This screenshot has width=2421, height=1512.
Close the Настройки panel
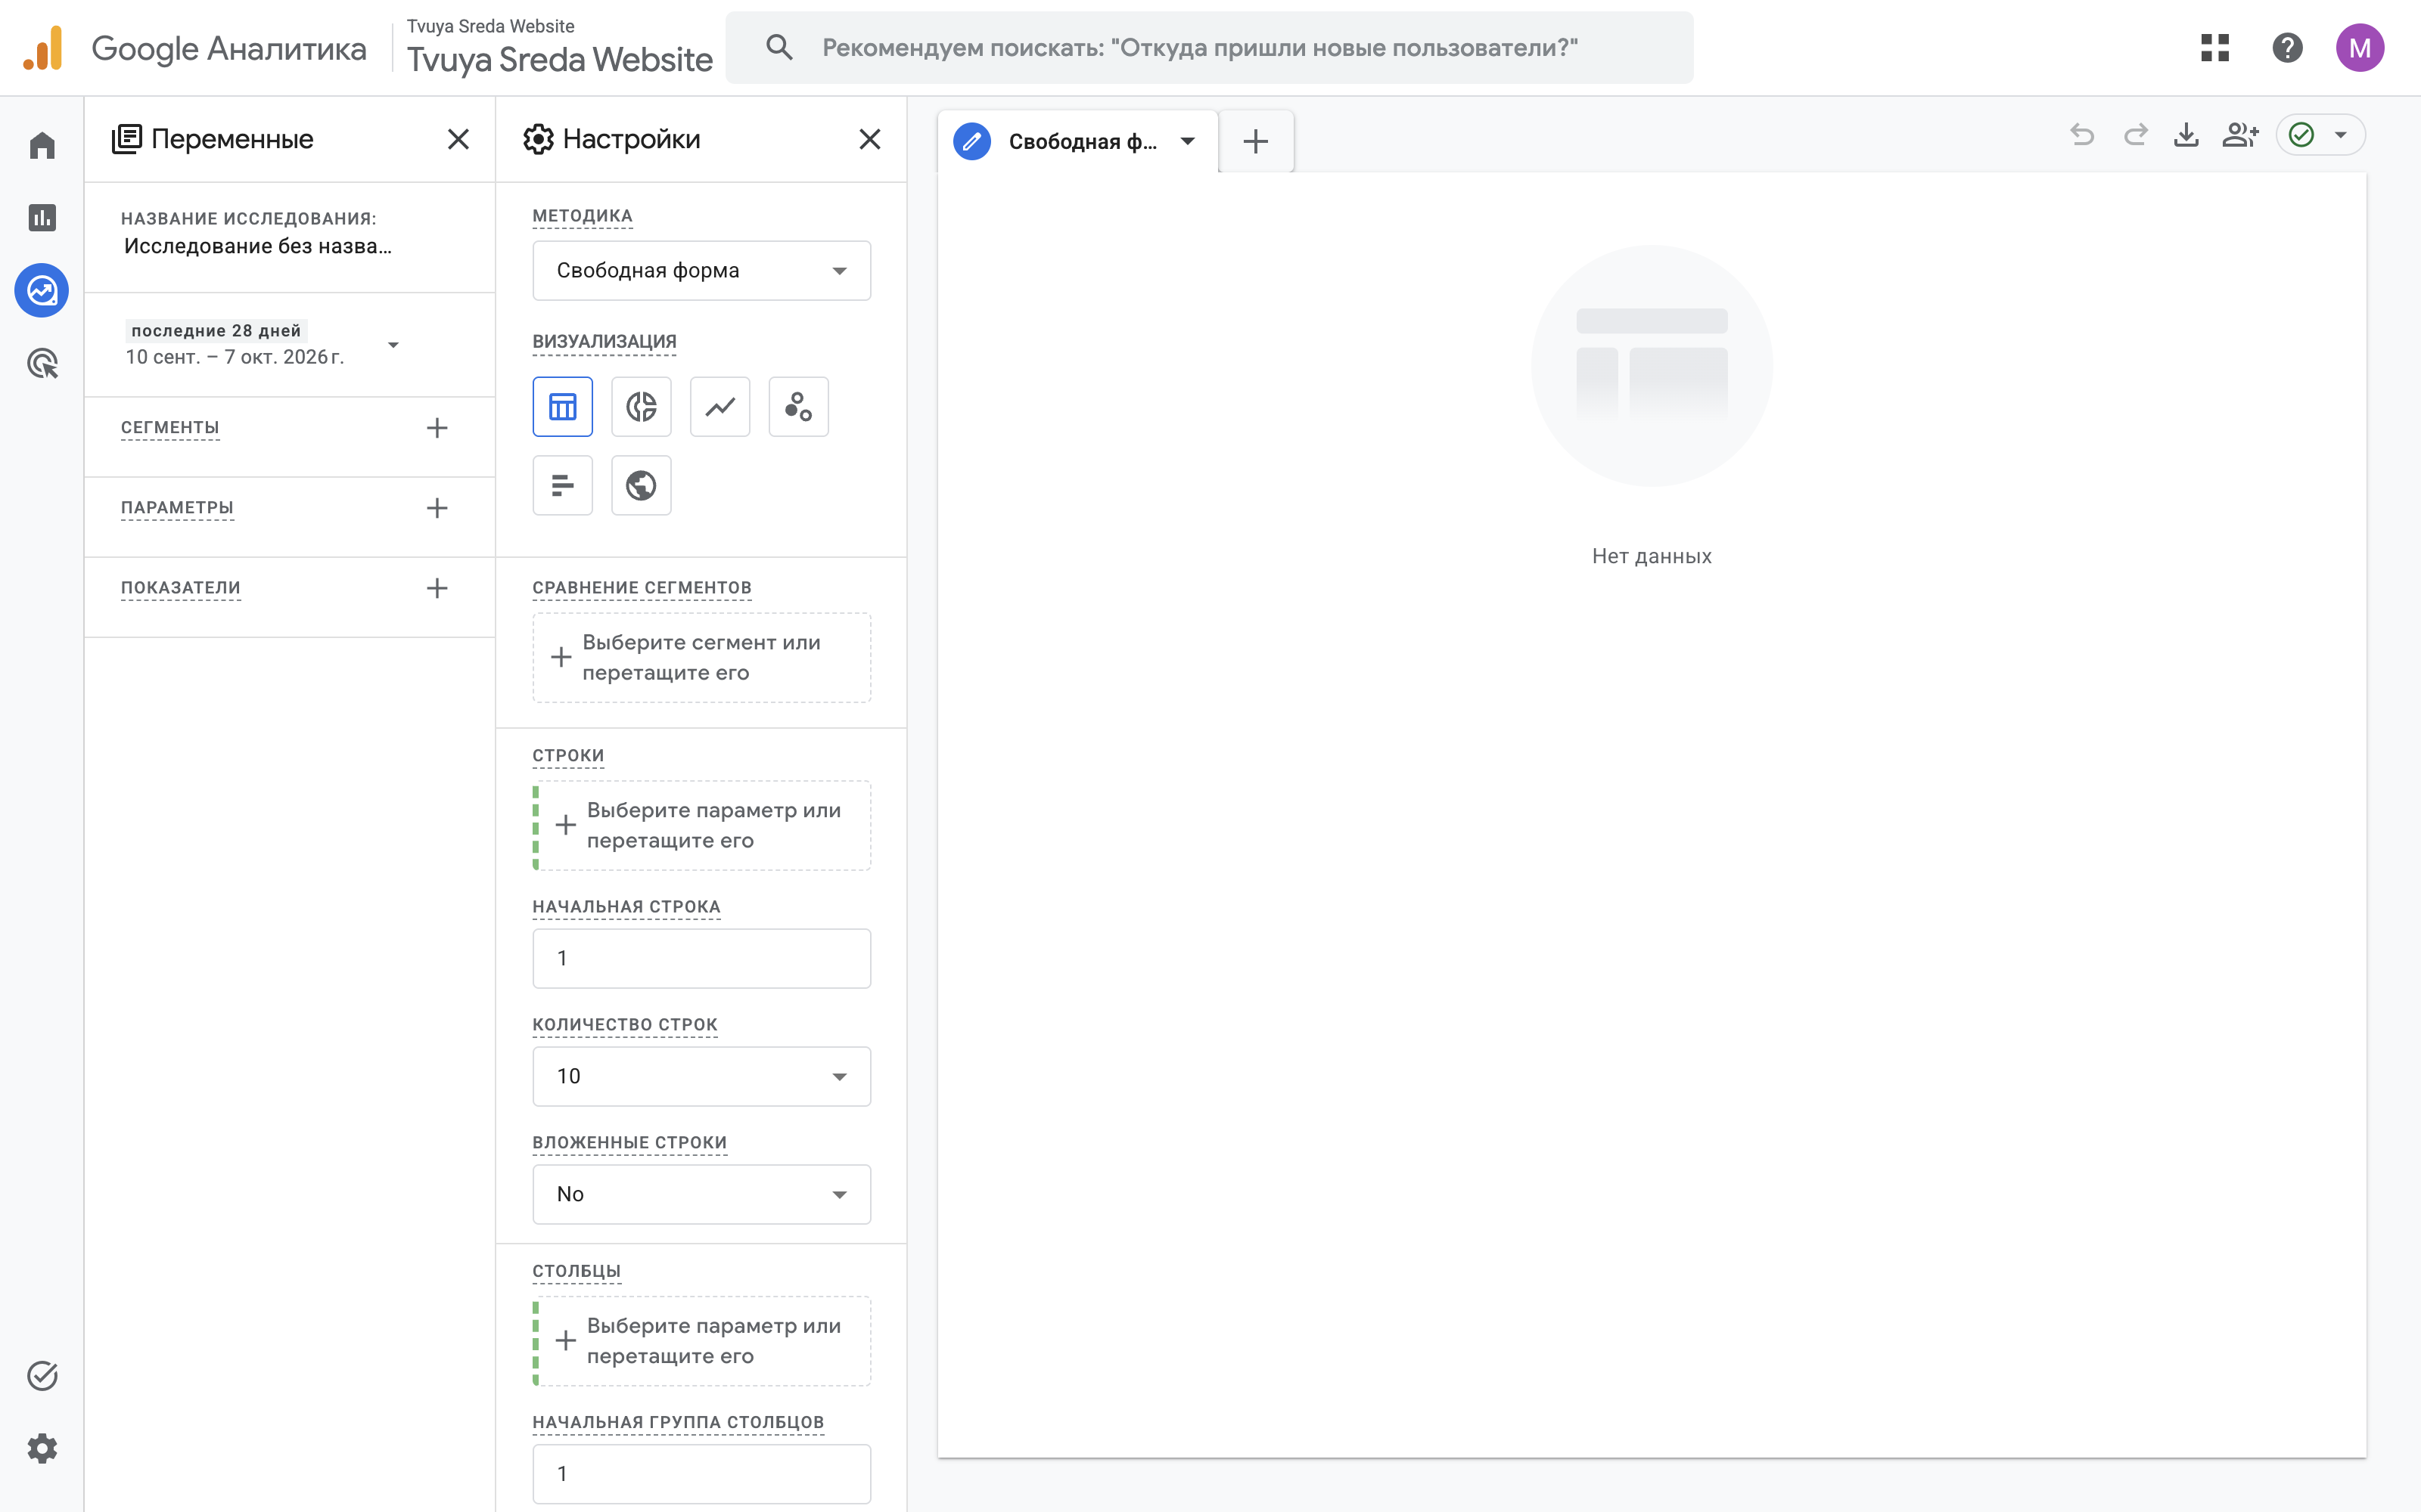click(x=869, y=139)
